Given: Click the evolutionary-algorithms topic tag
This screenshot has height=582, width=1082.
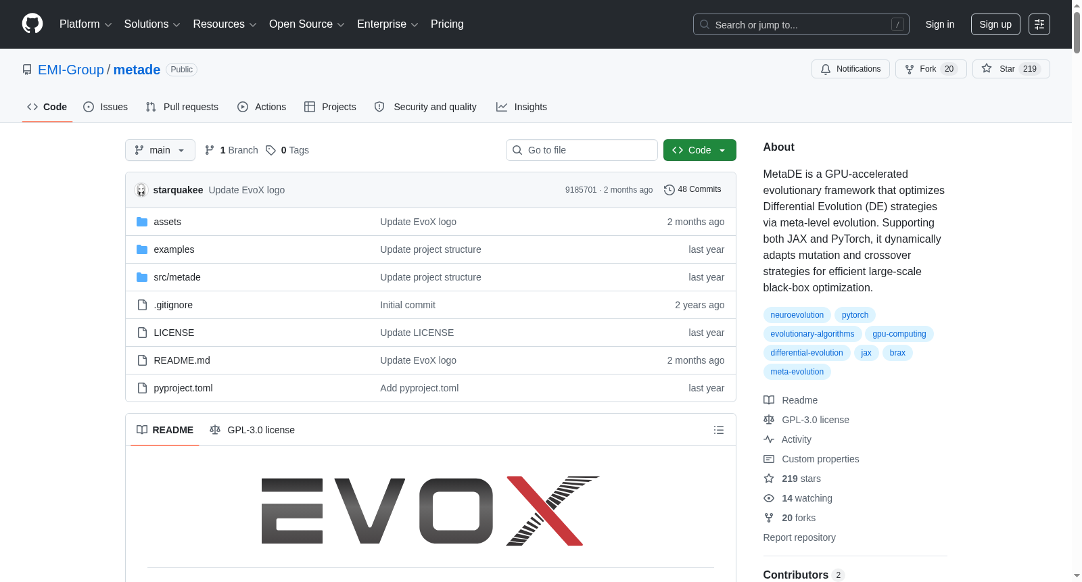Looking at the screenshot, I should pos(812,334).
